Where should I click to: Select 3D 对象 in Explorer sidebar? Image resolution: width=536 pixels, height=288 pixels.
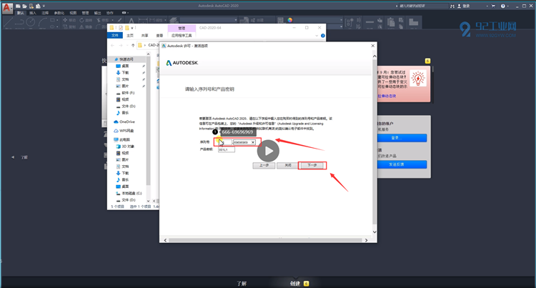pyautogui.click(x=125, y=147)
